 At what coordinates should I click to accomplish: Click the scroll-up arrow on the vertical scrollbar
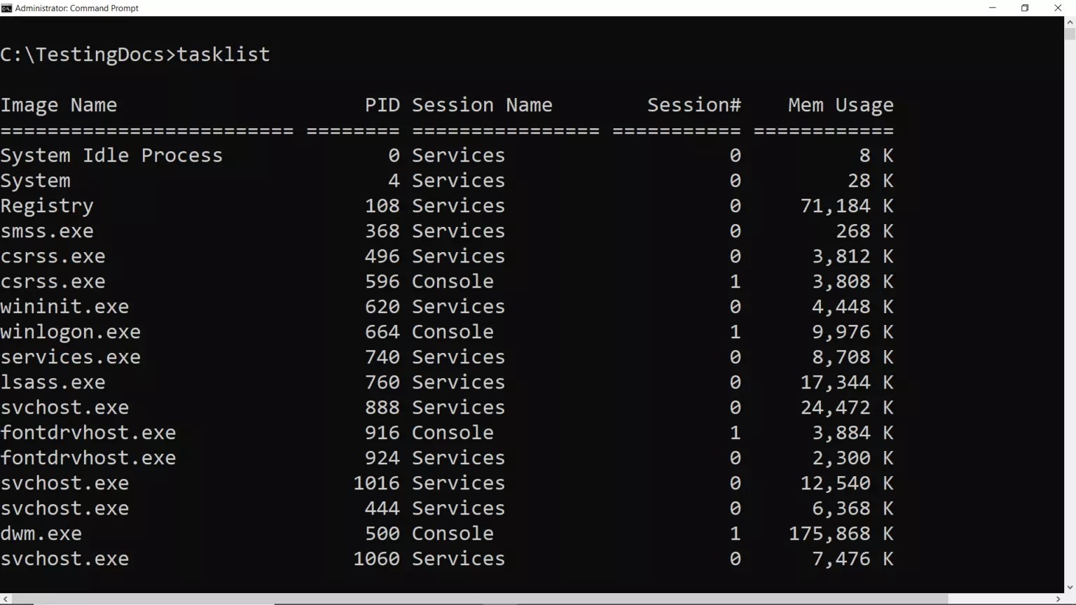pyautogui.click(x=1070, y=22)
